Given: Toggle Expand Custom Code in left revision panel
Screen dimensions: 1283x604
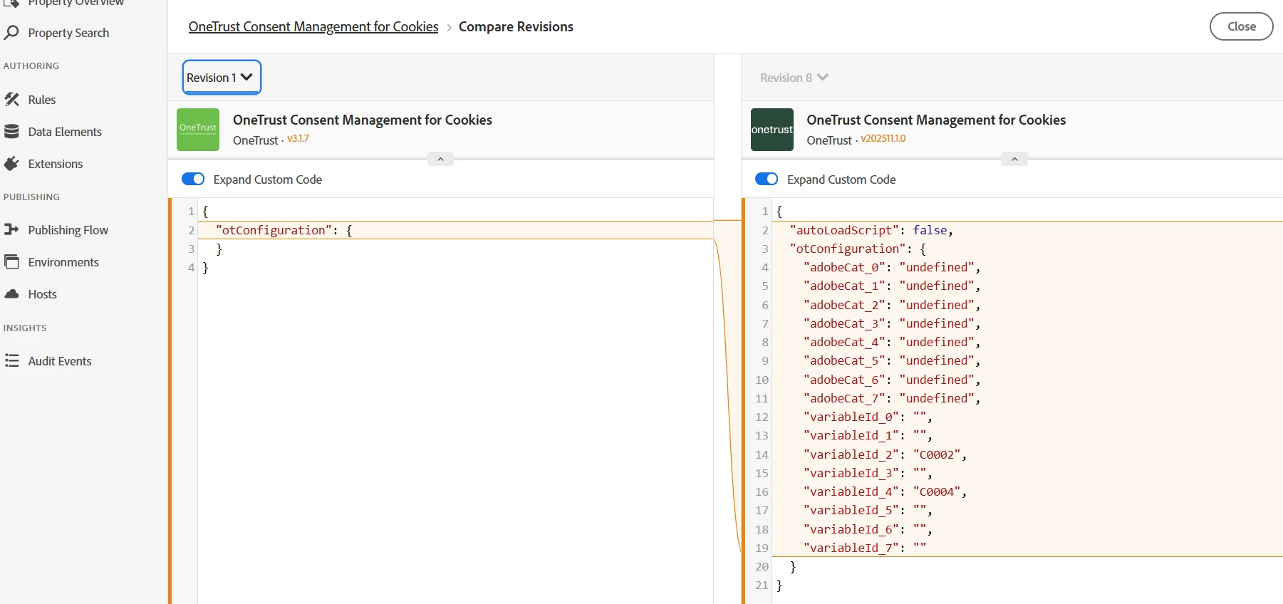Looking at the screenshot, I should 193,179.
